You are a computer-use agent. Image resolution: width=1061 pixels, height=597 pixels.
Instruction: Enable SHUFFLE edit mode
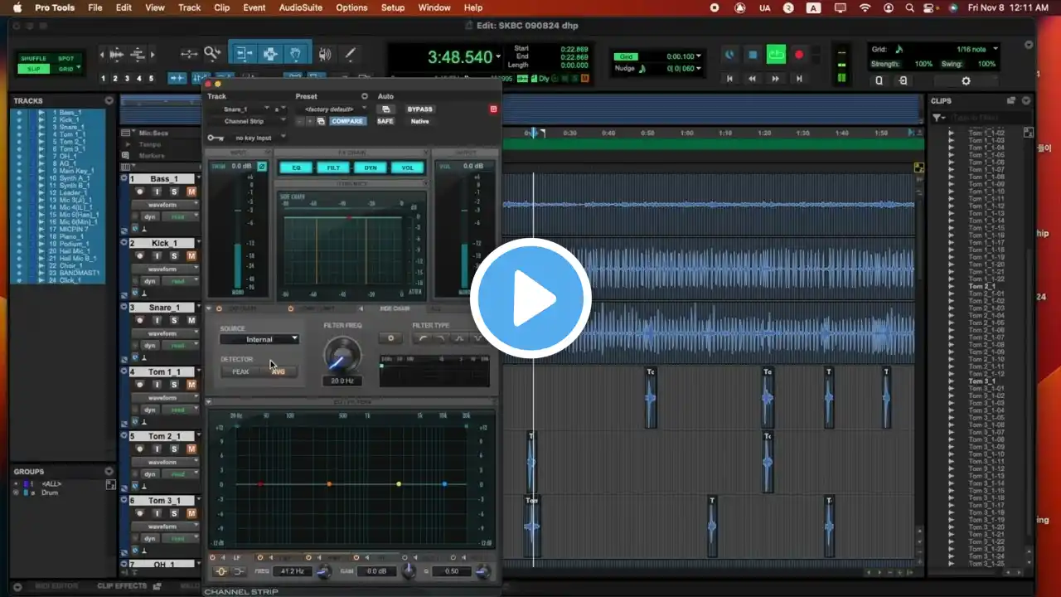tap(34, 59)
